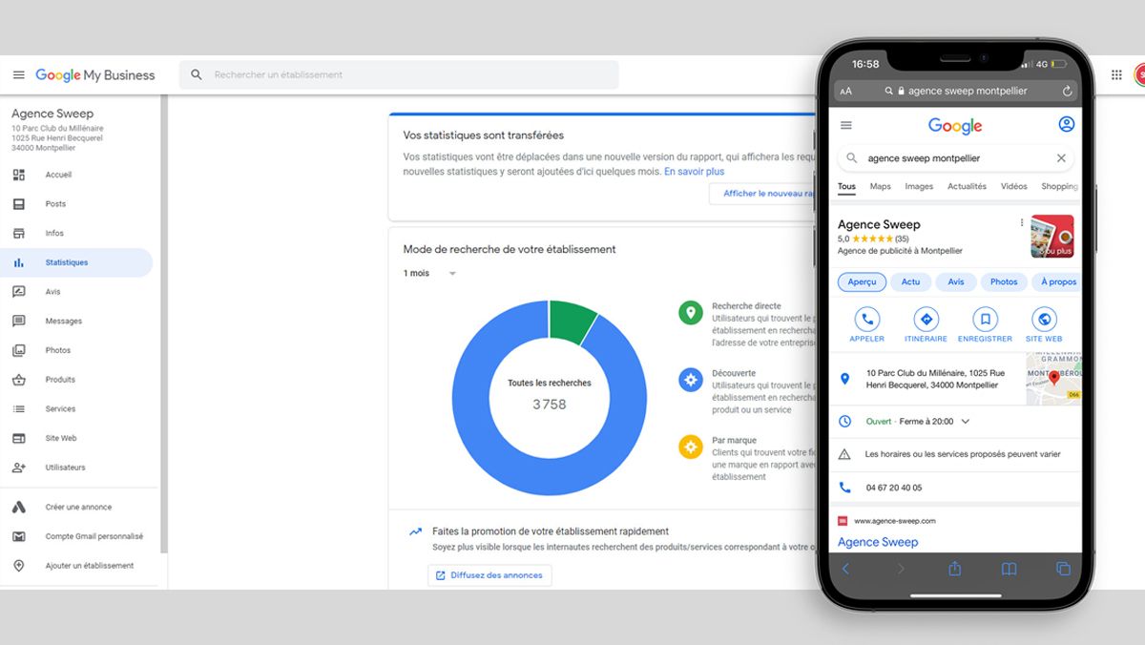Tap the address 10 Parc Club du Millénaire
Screen dimensions: 1145x645
pos(935,379)
